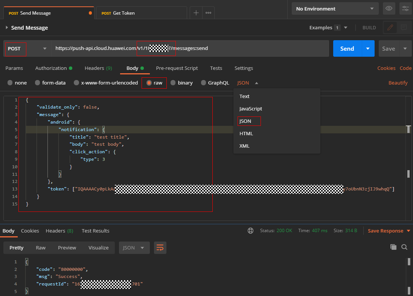This screenshot has height=296, width=413.
Task: Toggle the word wrap icon in response
Action: pyautogui.click(x=160, y=248)
